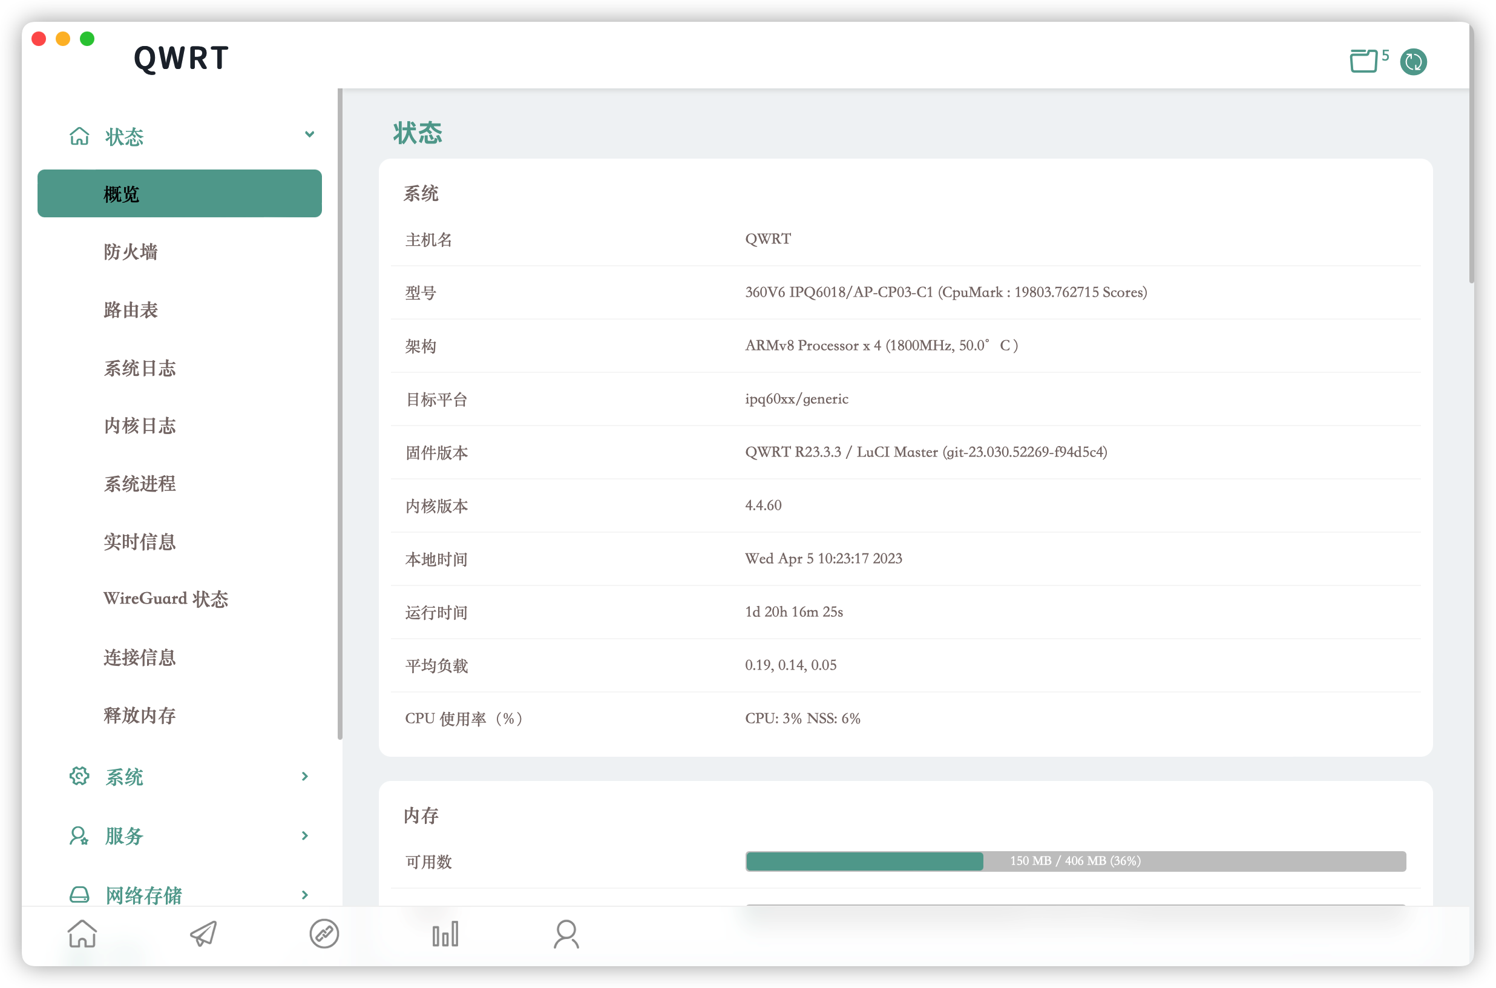Image resolution: width=1496 pixels, height=988 pixels.
Task: Click the disk icon beside 网络存储
Action: (x=79, y=894)
